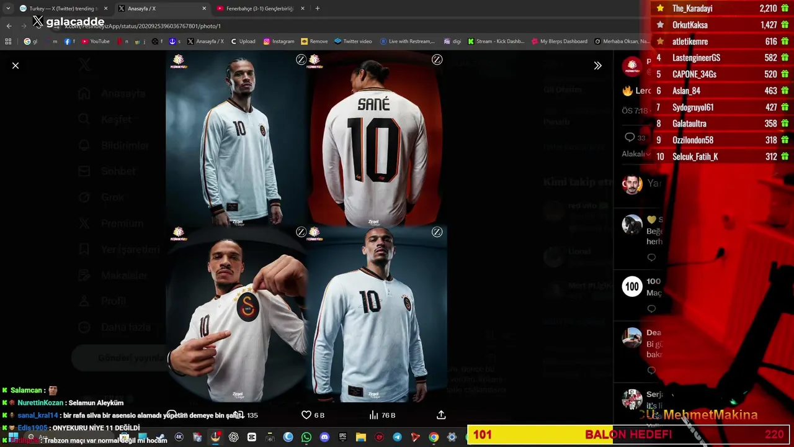
Task: Go back with the browser back arrow
Action: pyautogui.click(x=9, y=26)
